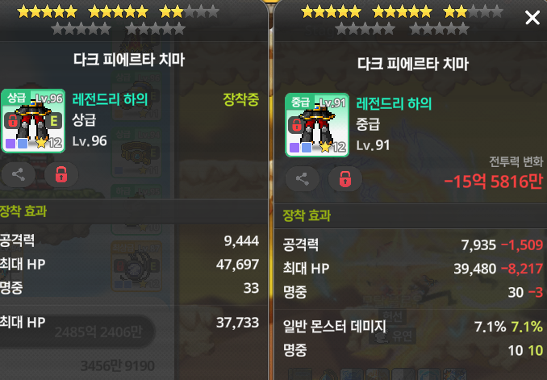547x380 pixels.
Task: Click the 전투력 변화 -15억 5816만 value
Action: click(x=494, y=181)
